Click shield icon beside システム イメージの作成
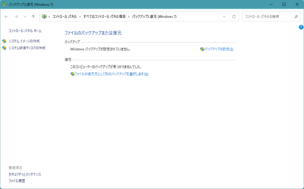 tap(4, 41)
